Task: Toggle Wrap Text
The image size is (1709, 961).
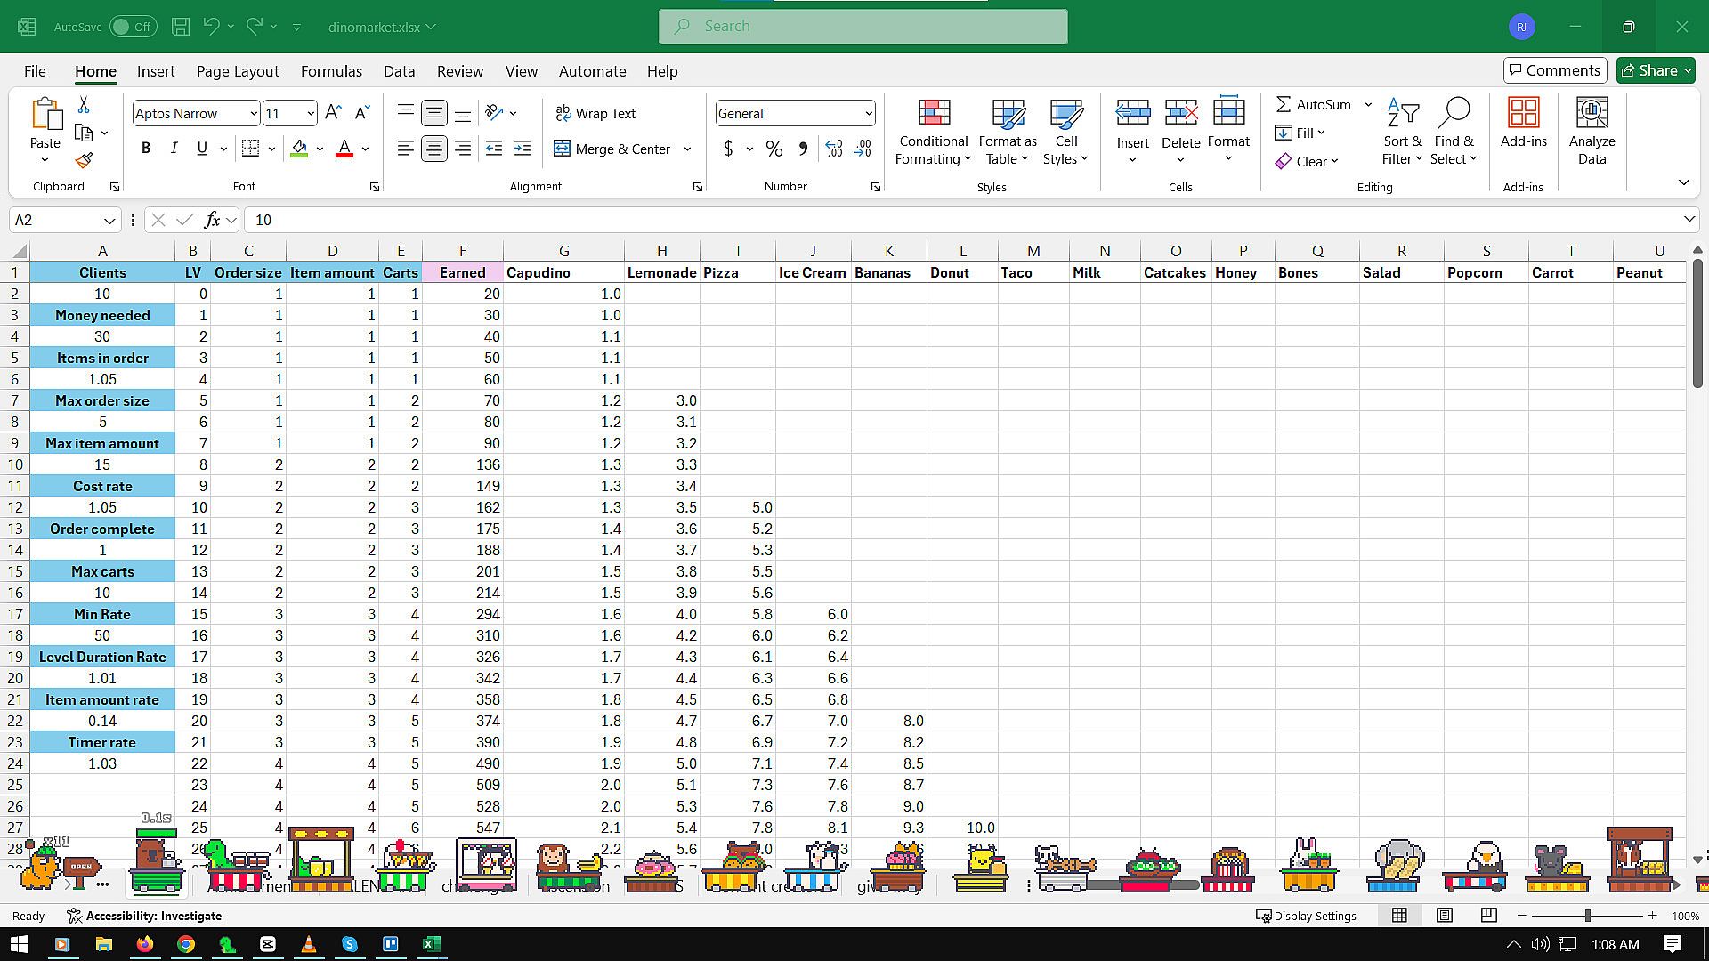Action: coord(595,113)
